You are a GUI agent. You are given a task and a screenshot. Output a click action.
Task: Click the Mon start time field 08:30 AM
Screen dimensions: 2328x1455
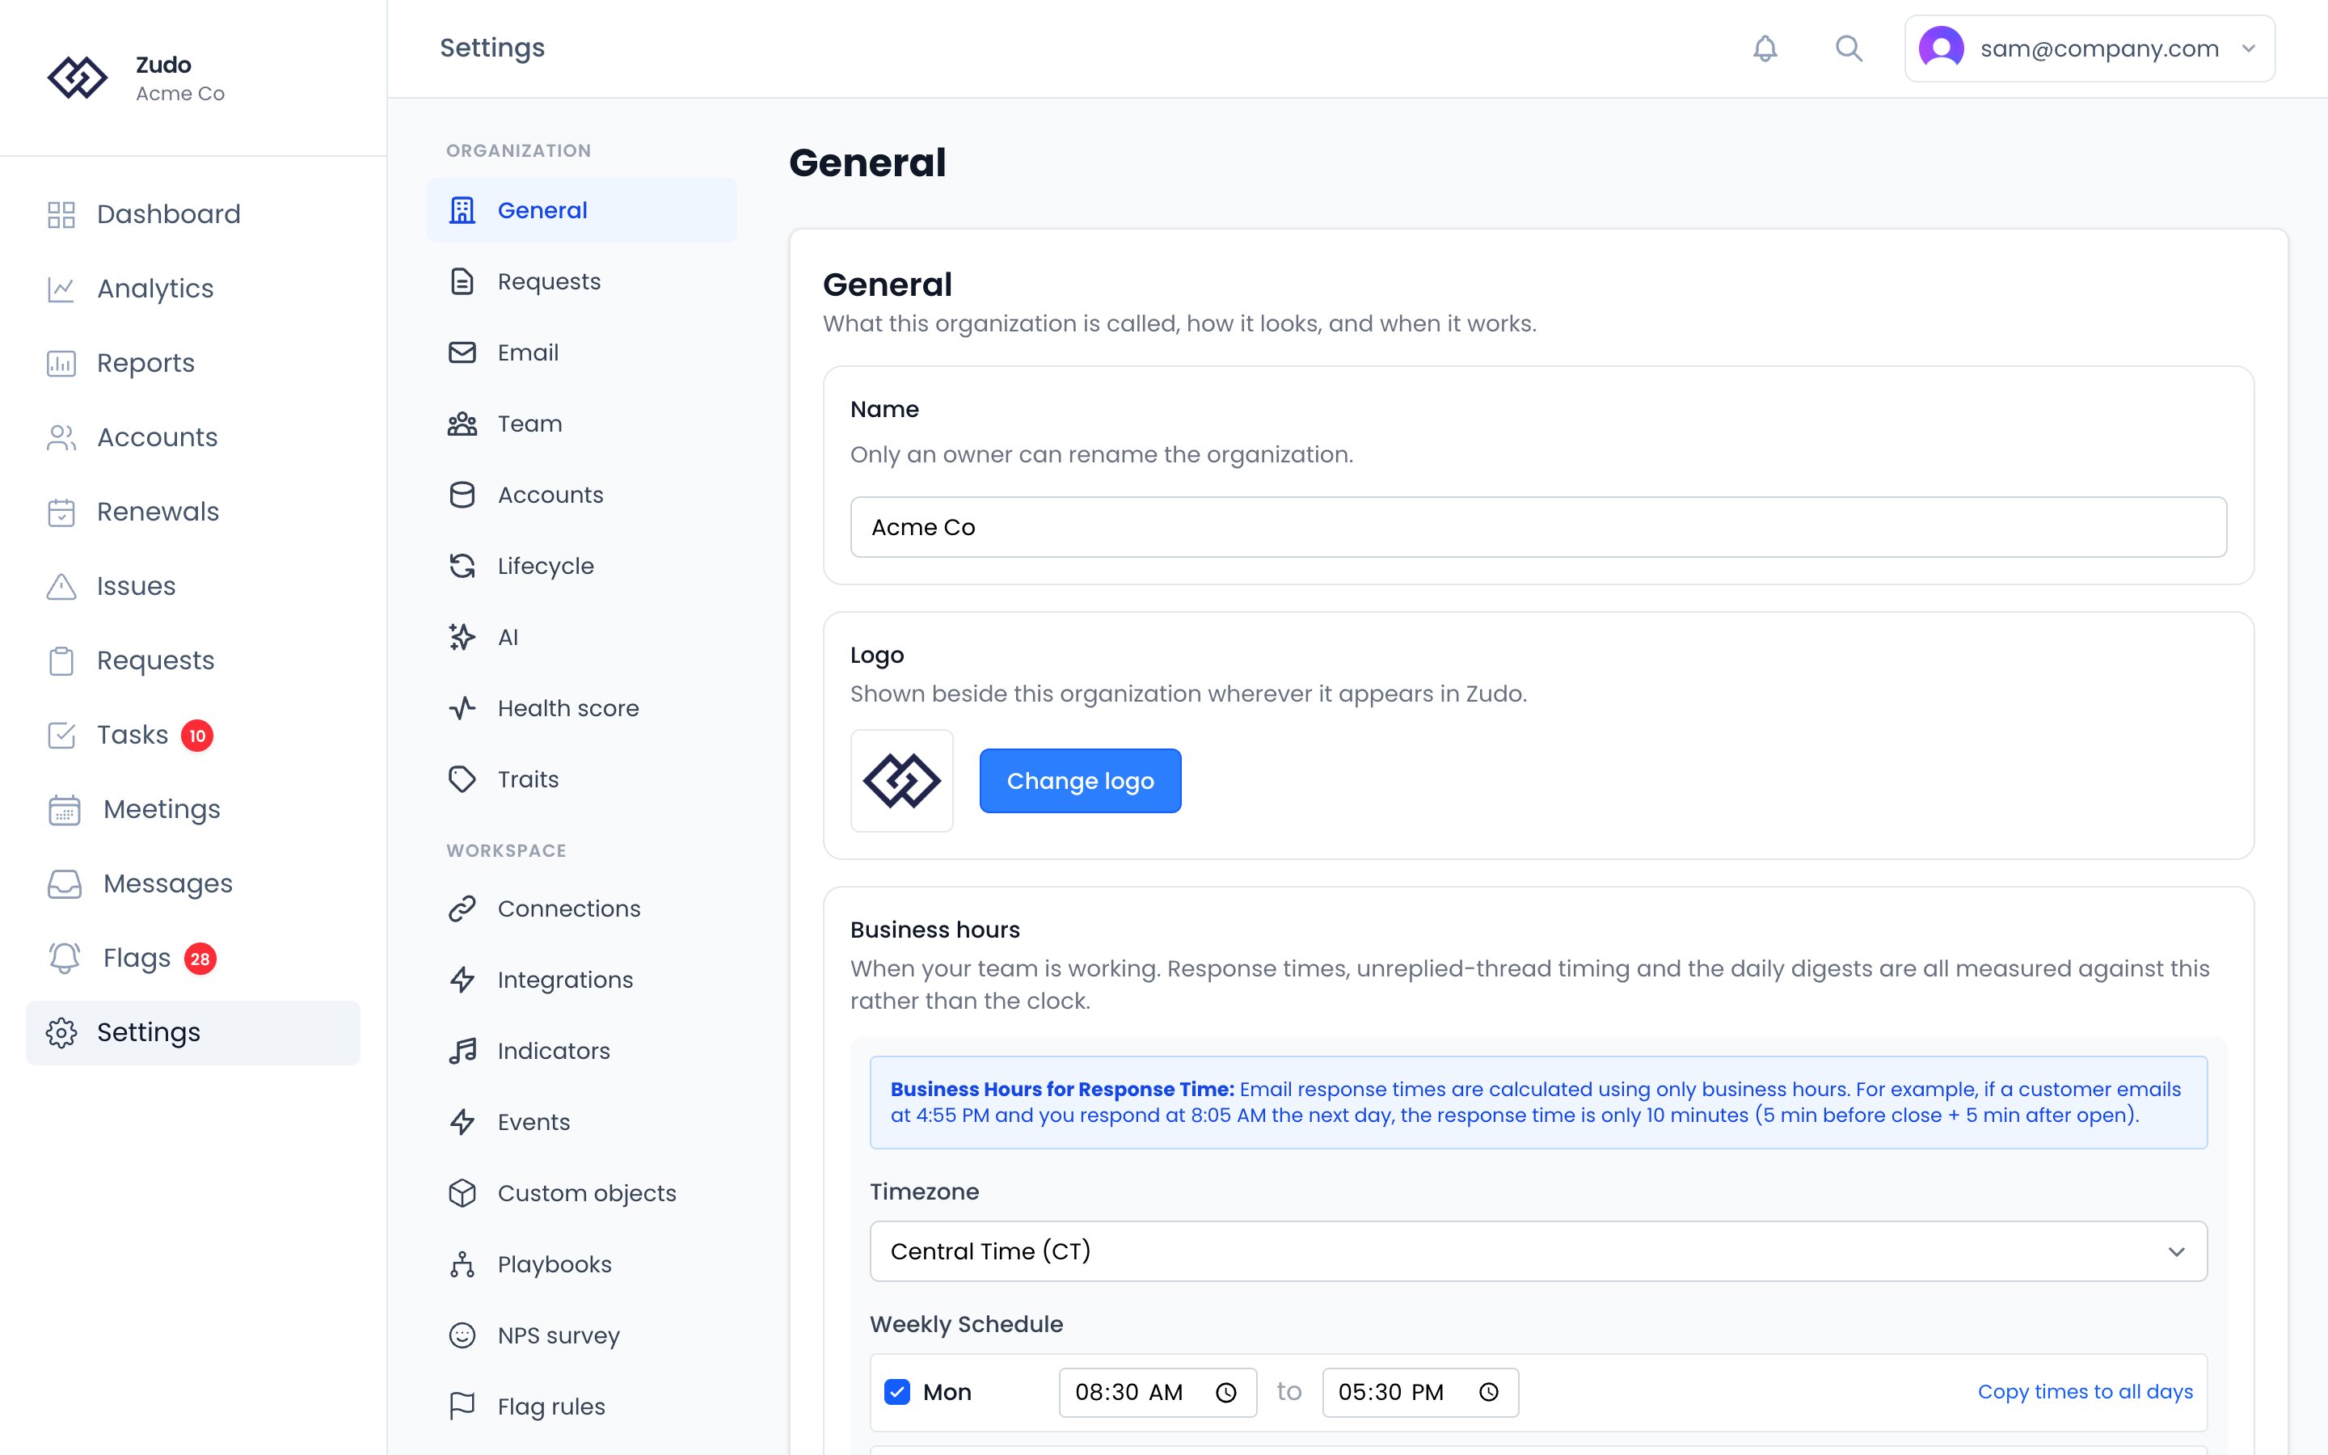click(x=1158, y=1393)
